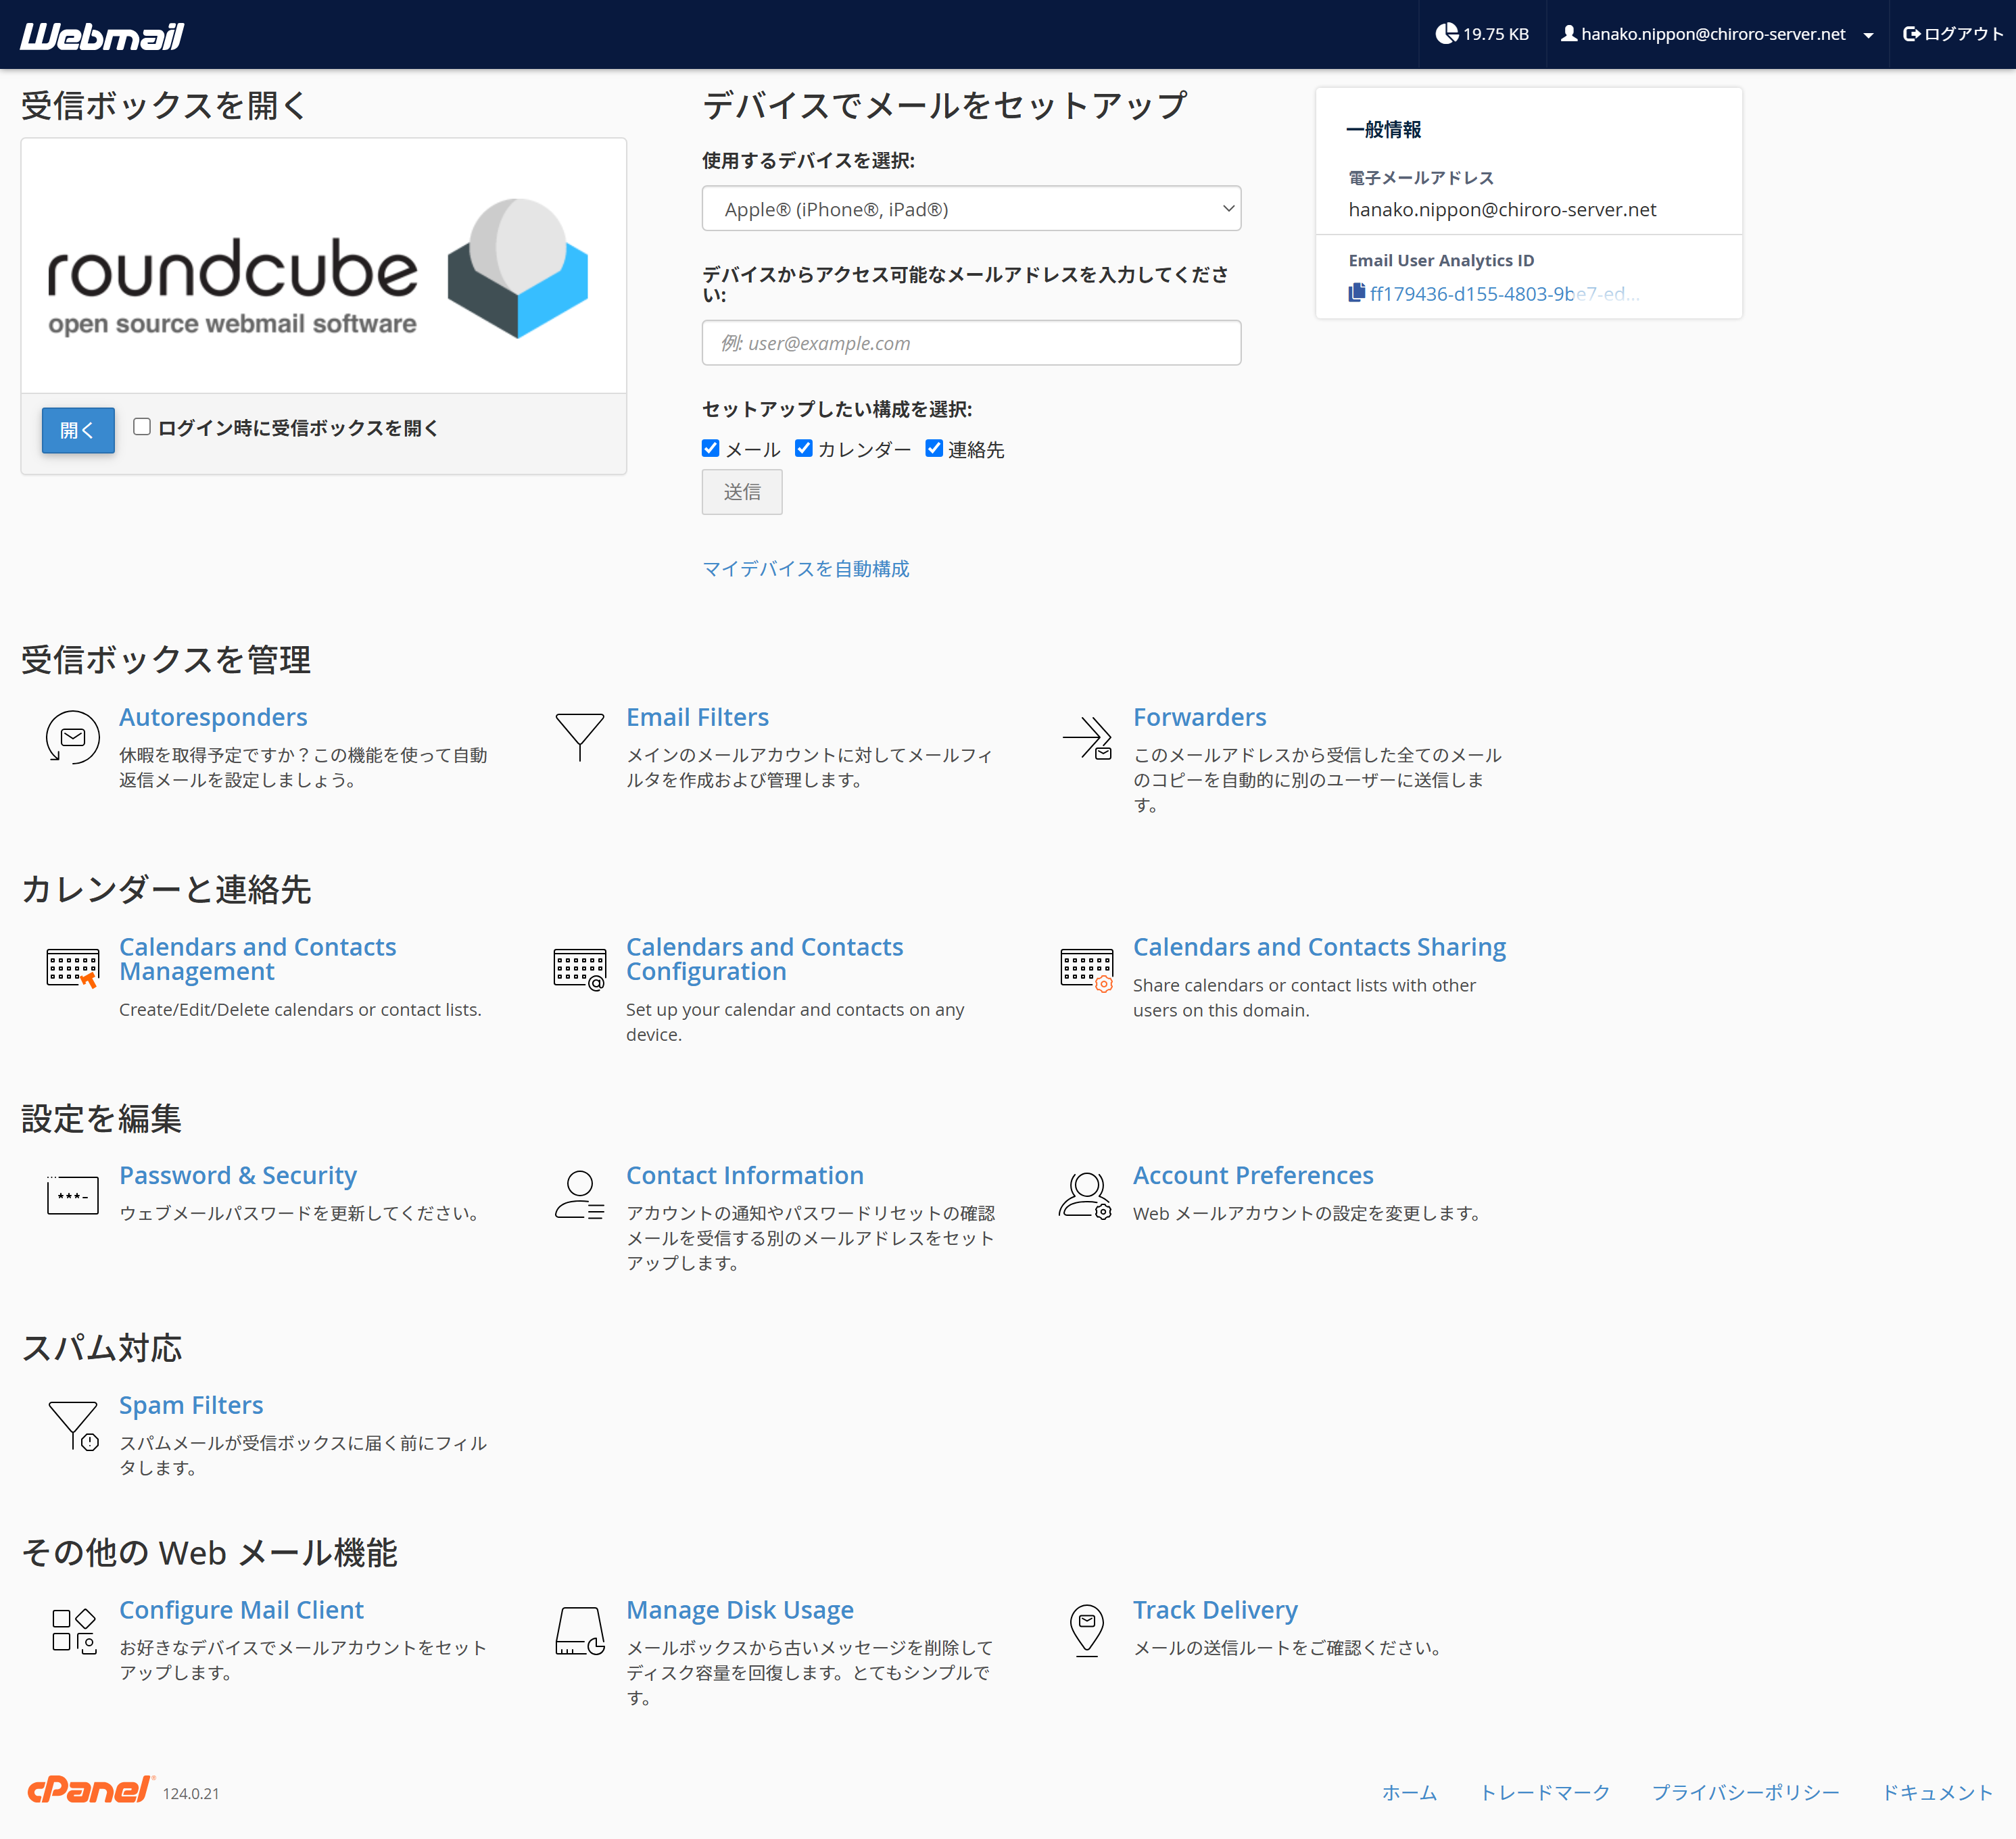
Task: Click the cPanel version 124.0.21 text
Action: pos(191,1793)
